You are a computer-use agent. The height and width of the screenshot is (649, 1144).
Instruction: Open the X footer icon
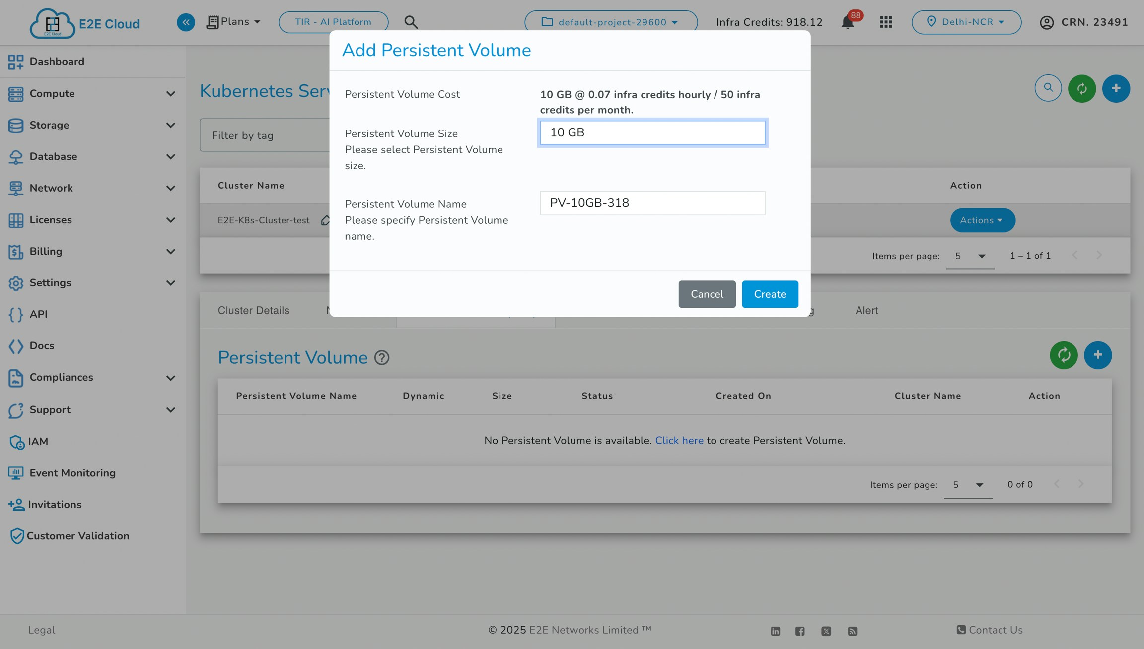(826, 631)
